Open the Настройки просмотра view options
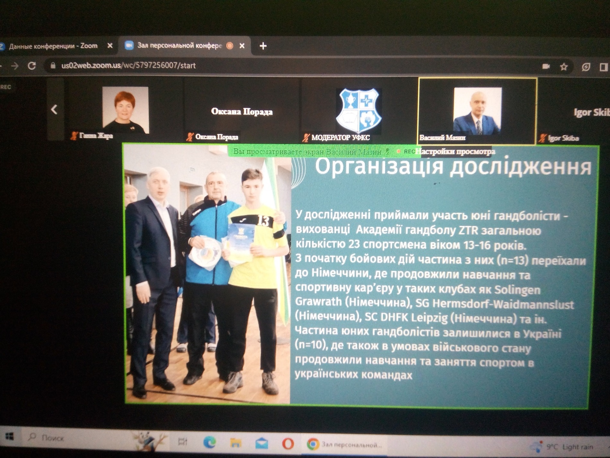This screenshot has width=610, height=458. coord(455,151)
